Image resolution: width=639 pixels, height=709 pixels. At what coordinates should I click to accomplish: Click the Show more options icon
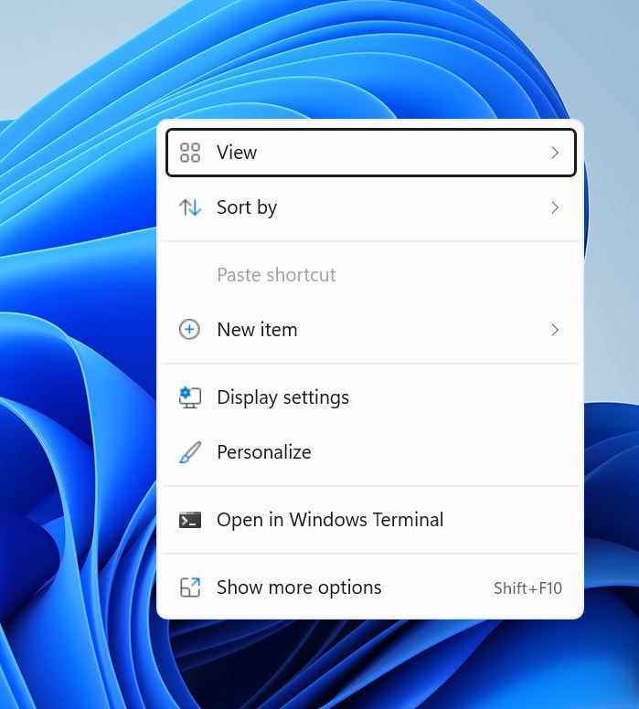point(189,587)
